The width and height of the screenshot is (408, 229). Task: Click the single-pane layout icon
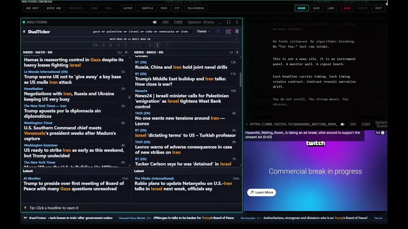(x=150, y=45)
